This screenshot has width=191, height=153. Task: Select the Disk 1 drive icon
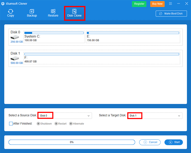[x=15, y=58]
